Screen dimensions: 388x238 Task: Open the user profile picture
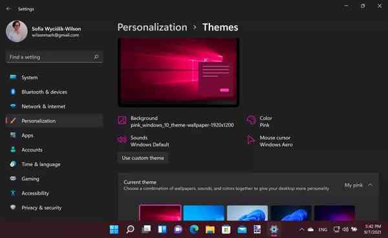point(17,32)
